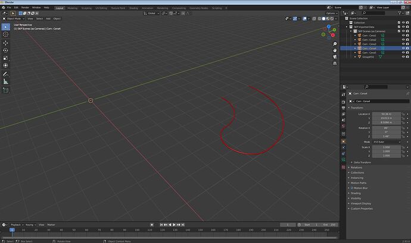The height and width of the screenshot is (243, 411).
Task: Uncheck the Collection visibility checkbox
Action: 399,23
